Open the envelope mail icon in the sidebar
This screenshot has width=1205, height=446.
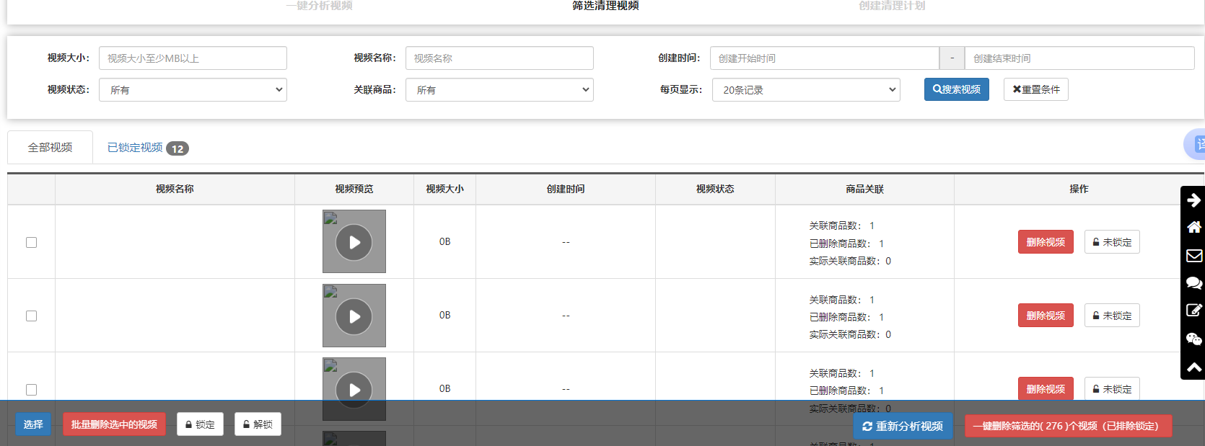[x=1193, y=255]
